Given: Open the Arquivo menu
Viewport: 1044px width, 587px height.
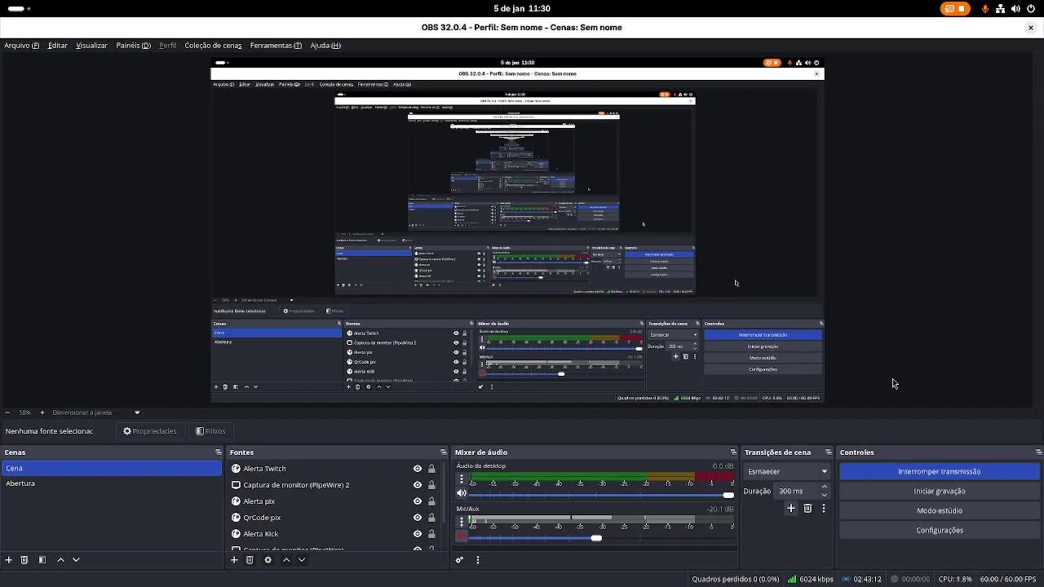Looking at the screenshot, I should tap(21, 46).
